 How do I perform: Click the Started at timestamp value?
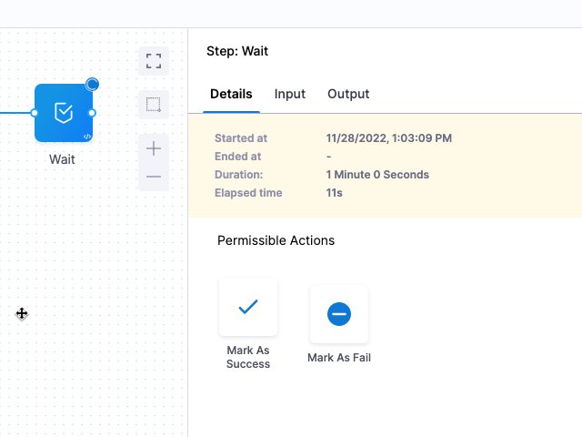(x=388, y=138)
